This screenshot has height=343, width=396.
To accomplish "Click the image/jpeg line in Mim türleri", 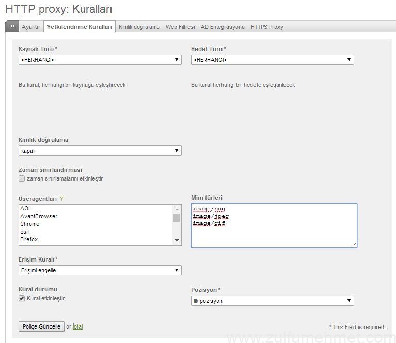I will (211, 216).
